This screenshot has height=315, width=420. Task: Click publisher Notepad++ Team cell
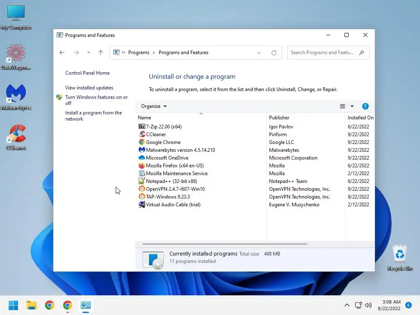point(288,181)
